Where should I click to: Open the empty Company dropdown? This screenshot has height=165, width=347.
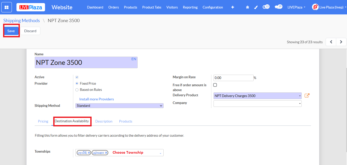(257, 103)
